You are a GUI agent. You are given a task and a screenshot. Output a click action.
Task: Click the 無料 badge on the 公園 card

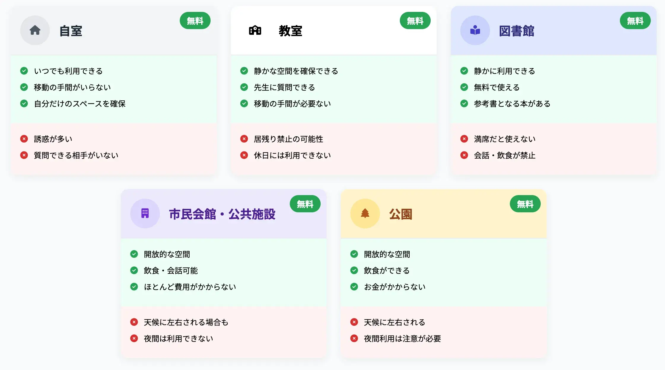(x=525, y=204)
